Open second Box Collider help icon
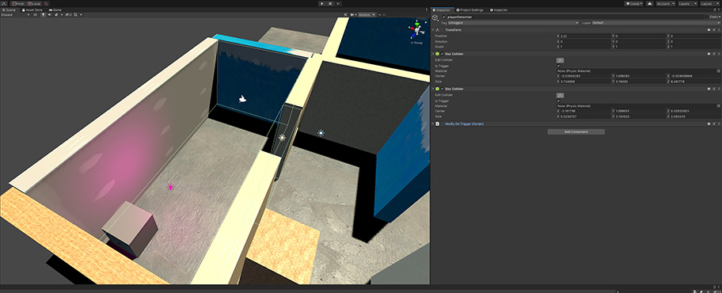Viewport: 722px width, 293px height. tap(709, 89)
